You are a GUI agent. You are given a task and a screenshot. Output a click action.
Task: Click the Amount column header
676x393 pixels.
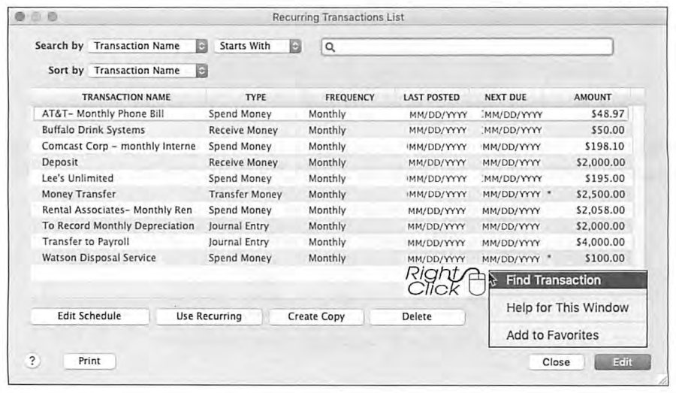click(x=593, y=98)
